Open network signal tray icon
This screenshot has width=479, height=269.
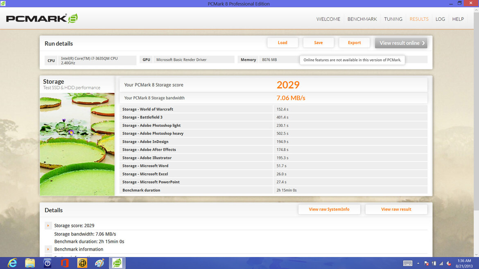coord(441,263)
